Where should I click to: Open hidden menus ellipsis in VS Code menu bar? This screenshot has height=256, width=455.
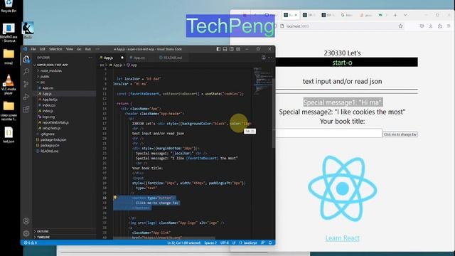(x=97, y=49)
